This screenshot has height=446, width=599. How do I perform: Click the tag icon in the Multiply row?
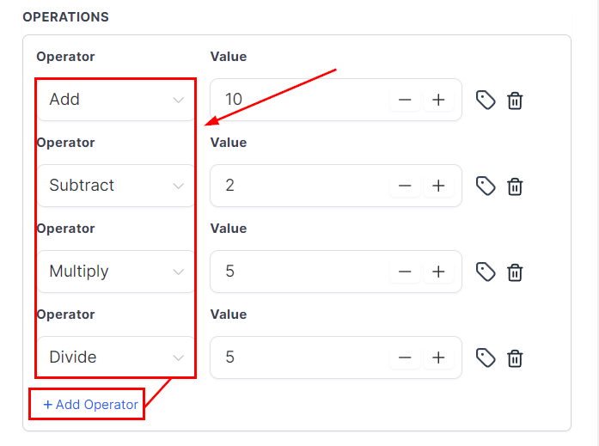tap(486, 272)
